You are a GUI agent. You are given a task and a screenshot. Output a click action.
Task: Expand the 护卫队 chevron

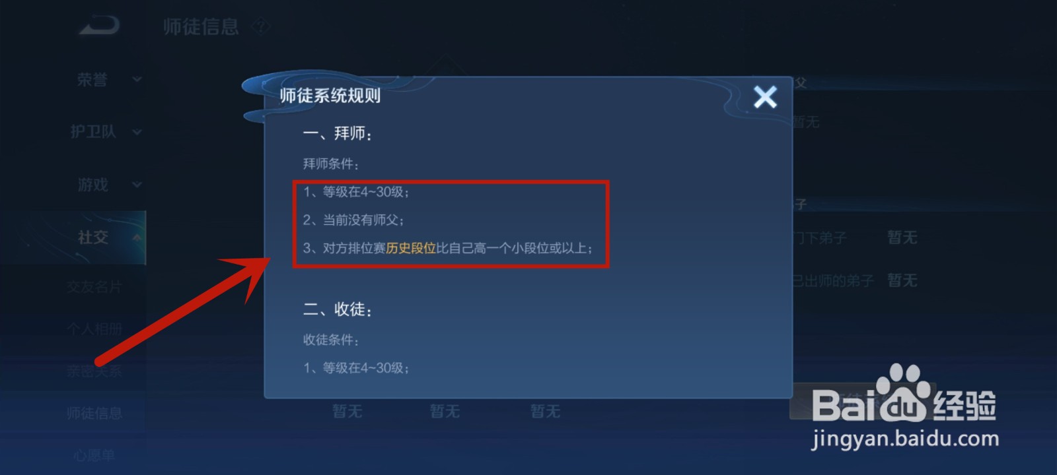(x=137, y=132)
